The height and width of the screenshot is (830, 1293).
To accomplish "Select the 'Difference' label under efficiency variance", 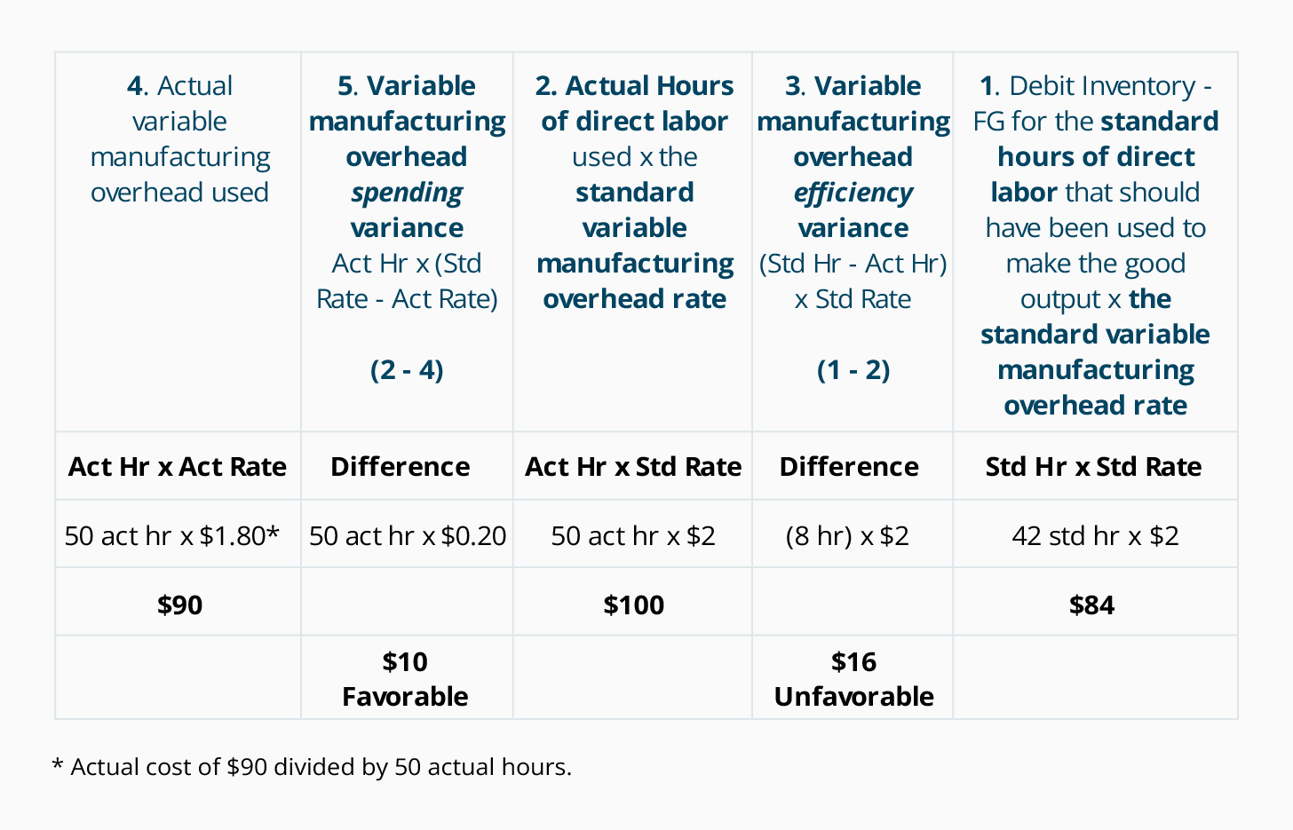I will coord(849,467).
